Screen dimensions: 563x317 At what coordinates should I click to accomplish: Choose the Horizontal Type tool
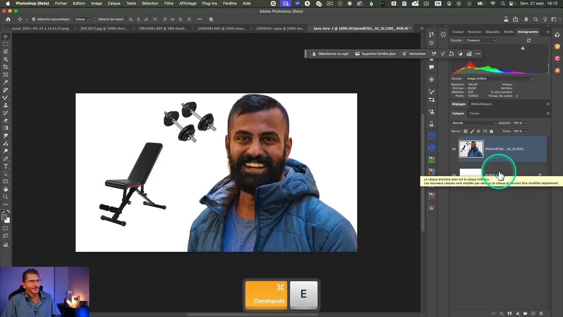click(x=6, y=166)
